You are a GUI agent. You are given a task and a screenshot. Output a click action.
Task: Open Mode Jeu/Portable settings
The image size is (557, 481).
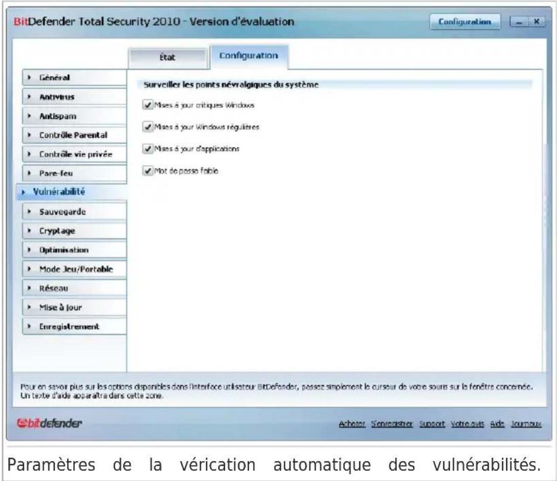tap(74, 269)
